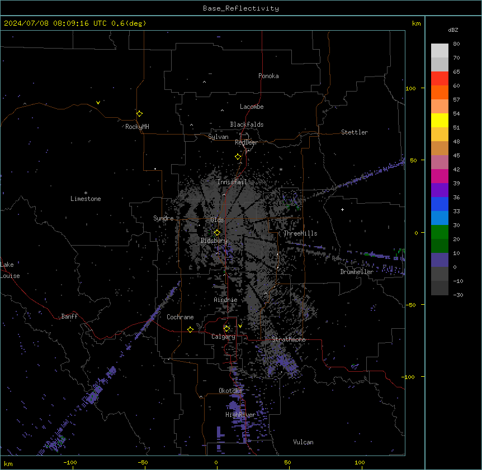Select the purple 39-36 dBZ legend swatch

pyautogui.click(x=440, y=190)
